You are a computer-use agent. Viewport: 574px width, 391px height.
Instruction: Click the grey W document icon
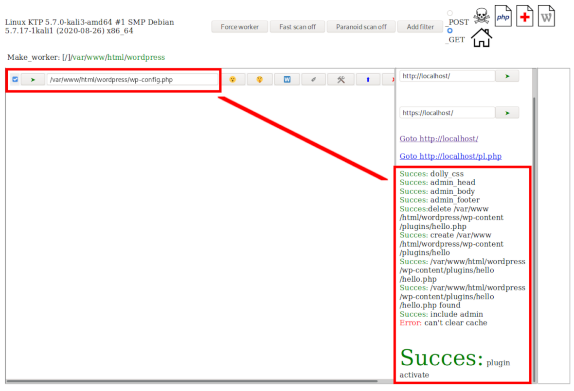click(546, 17)
